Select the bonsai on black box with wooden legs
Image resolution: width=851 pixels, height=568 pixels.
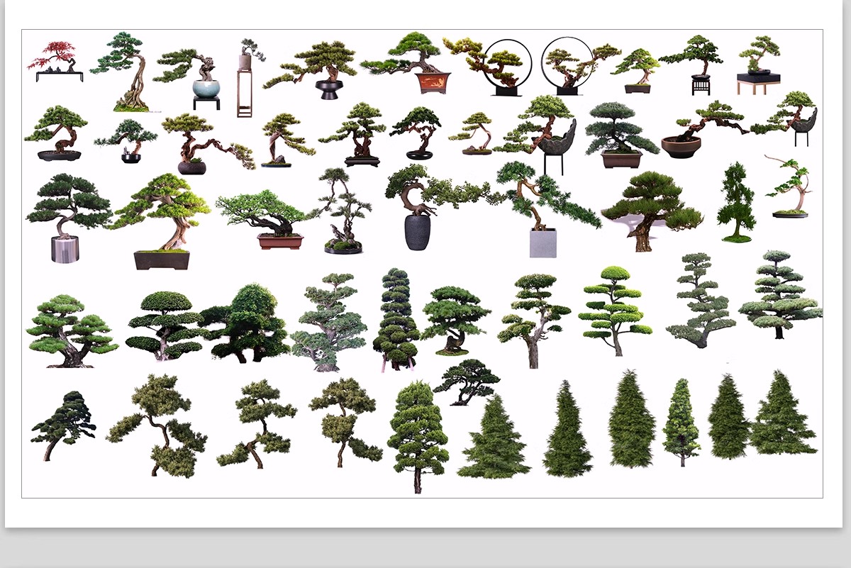[x=758, y=65]
